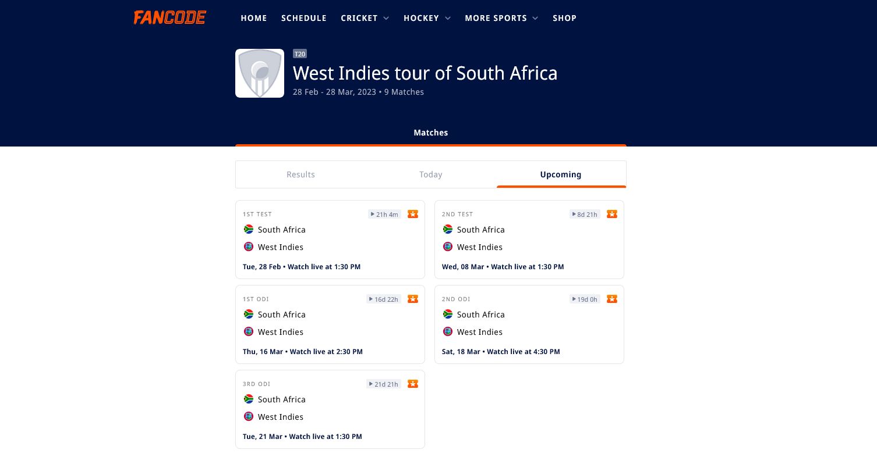Image resolution: width=877 pixels, height=457 pixels.
Task: Visit the Shop link
Action: point(564,18)
